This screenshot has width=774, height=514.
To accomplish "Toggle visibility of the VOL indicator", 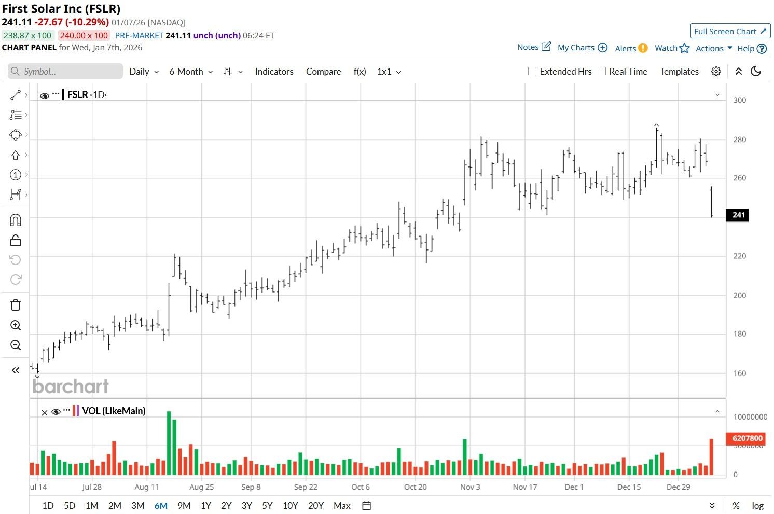I will click(x=56, y=412).
